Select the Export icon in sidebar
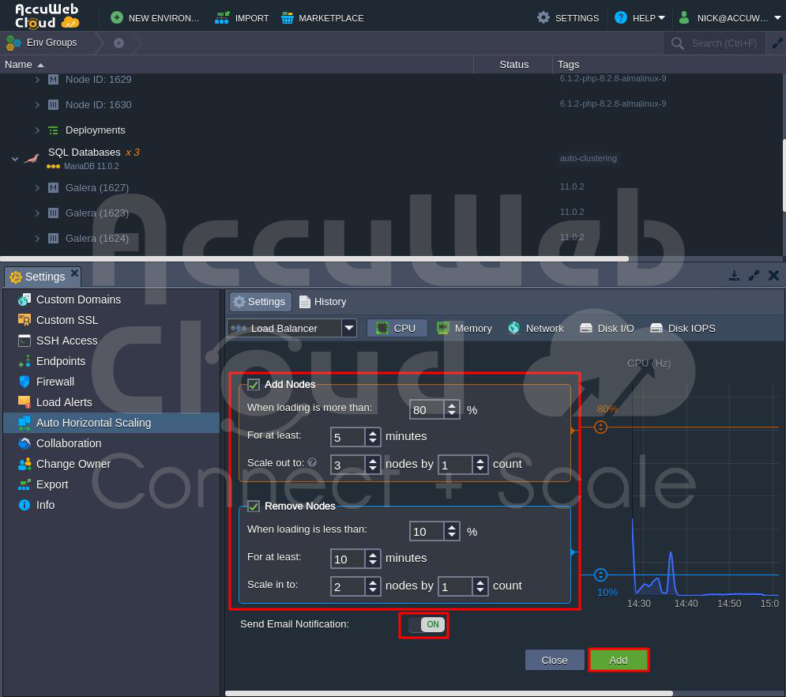786x697 pixels. coord(24,484)
